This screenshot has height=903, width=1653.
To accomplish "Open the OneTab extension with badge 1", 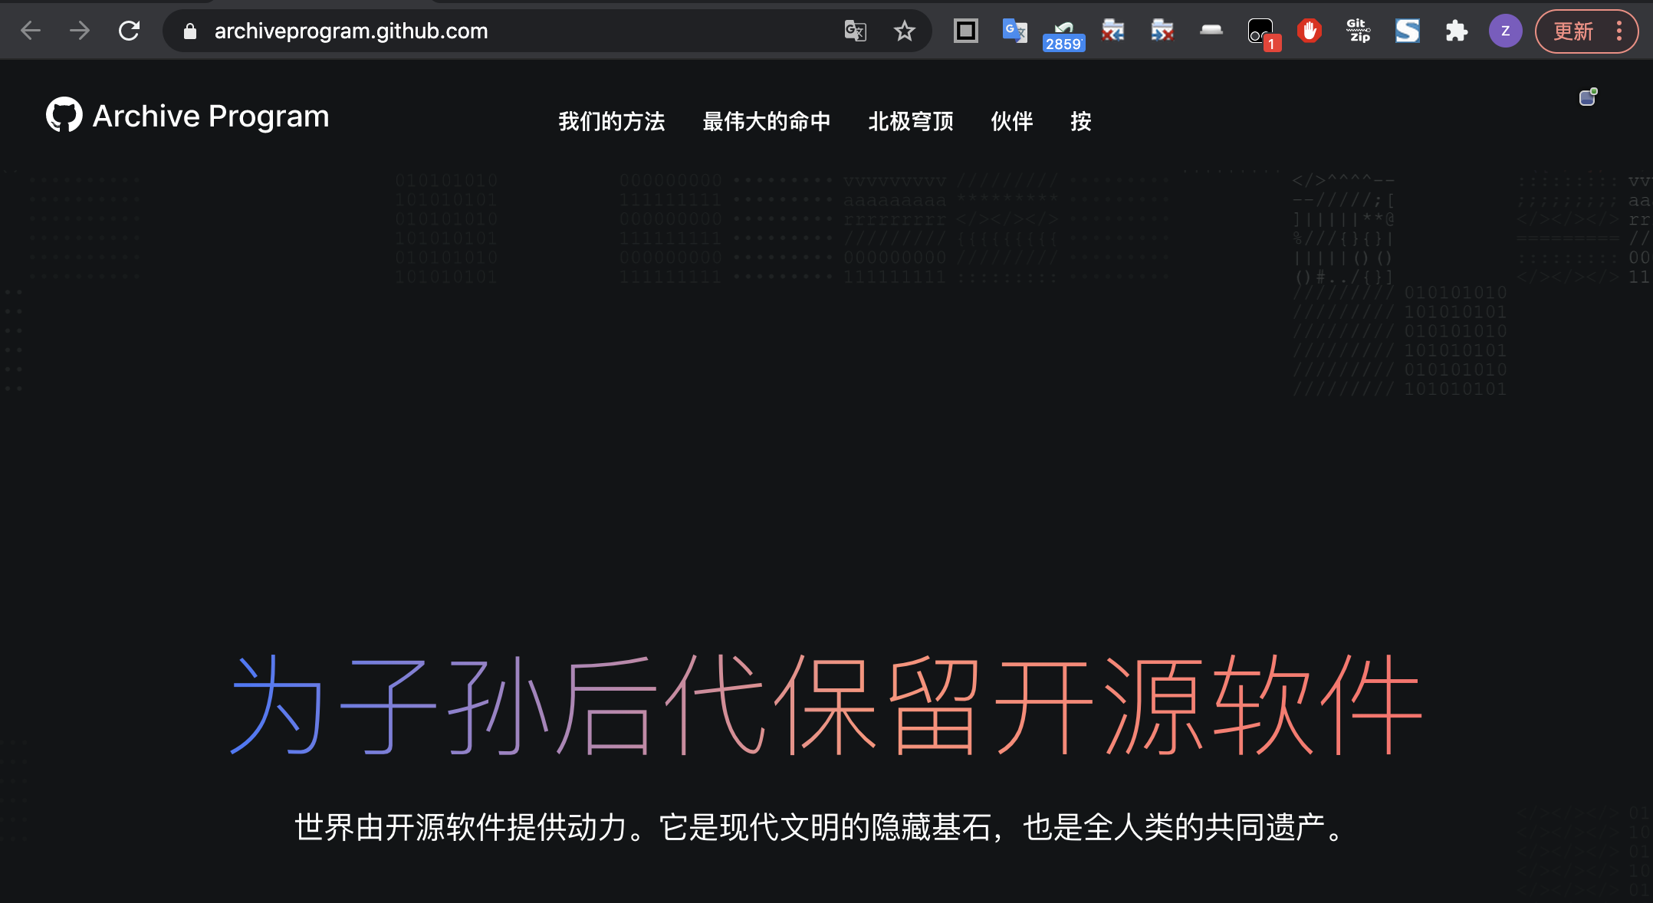I will click(x=1261, y=31).
